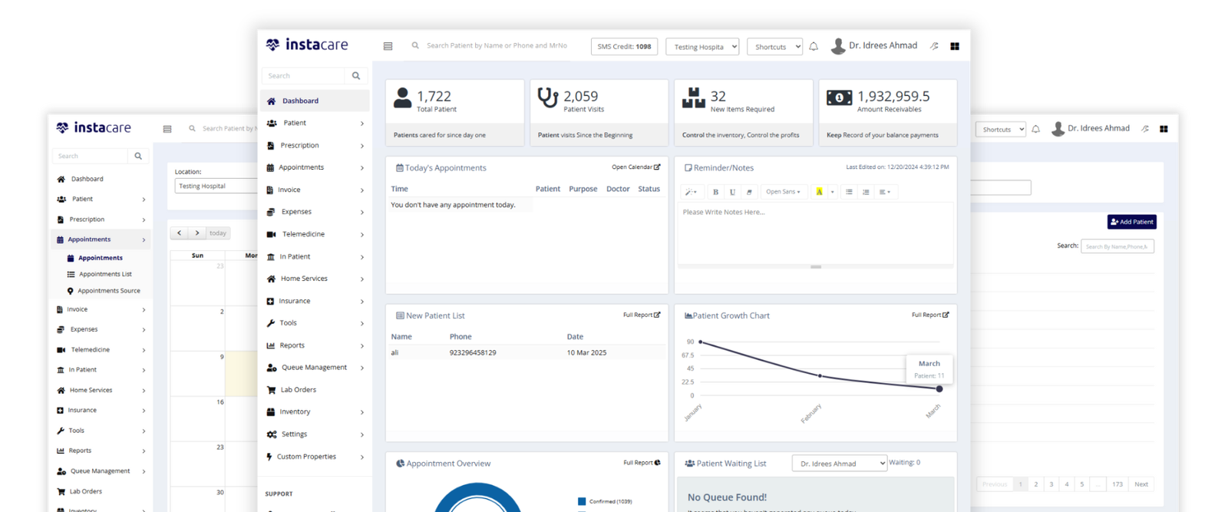Open the Testing Hospital selector in top bar
The width and height of the screenshot is (1228, 512).
702,47
